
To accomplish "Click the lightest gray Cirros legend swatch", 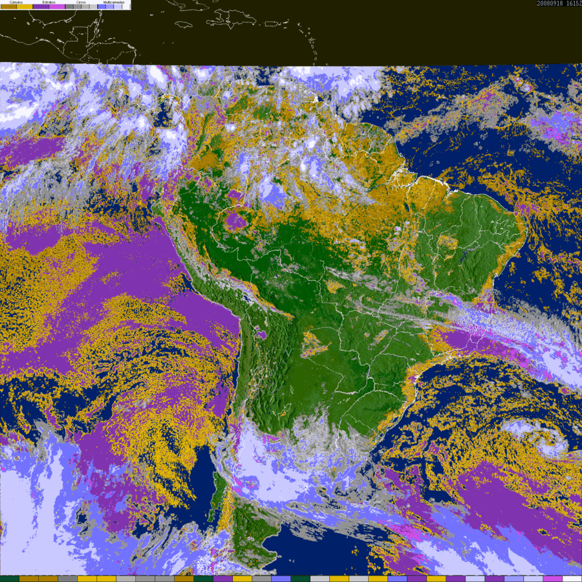I will tap(93, 6).
